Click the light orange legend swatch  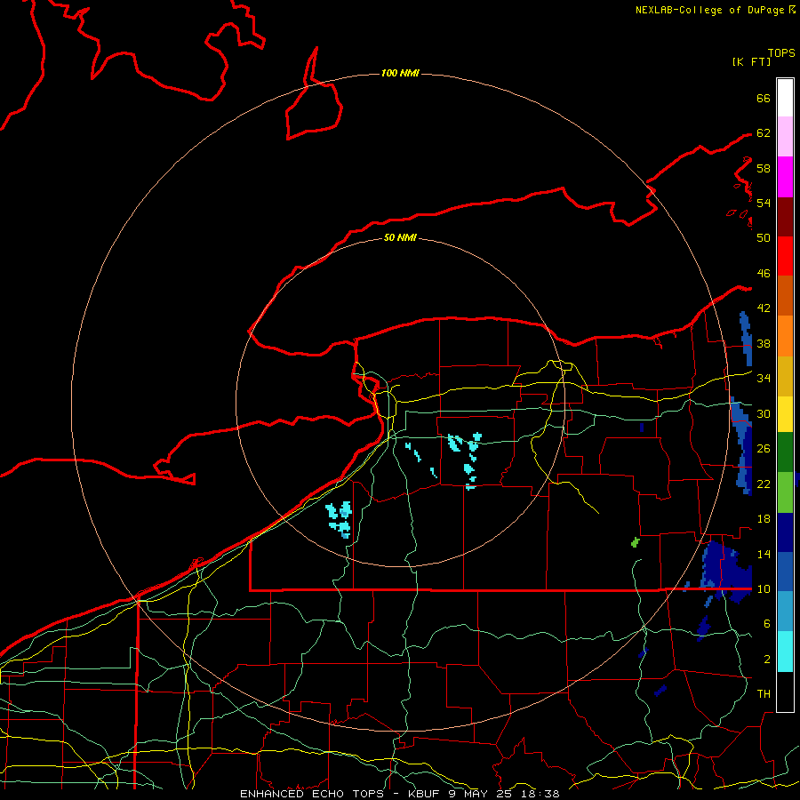pos(785,336)
